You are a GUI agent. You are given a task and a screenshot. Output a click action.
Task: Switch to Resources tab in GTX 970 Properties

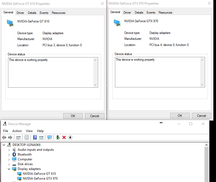(165, 13)
